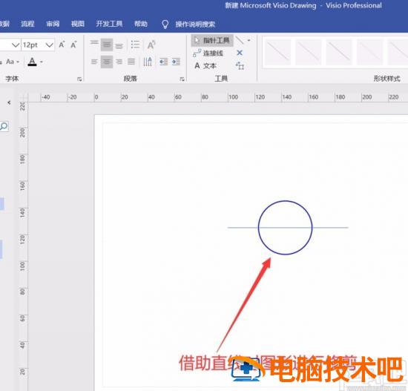Image resolution: width=408 pixels, height=391 pixels.
Task: Click the font color A icon
Action: coord(32,62)
